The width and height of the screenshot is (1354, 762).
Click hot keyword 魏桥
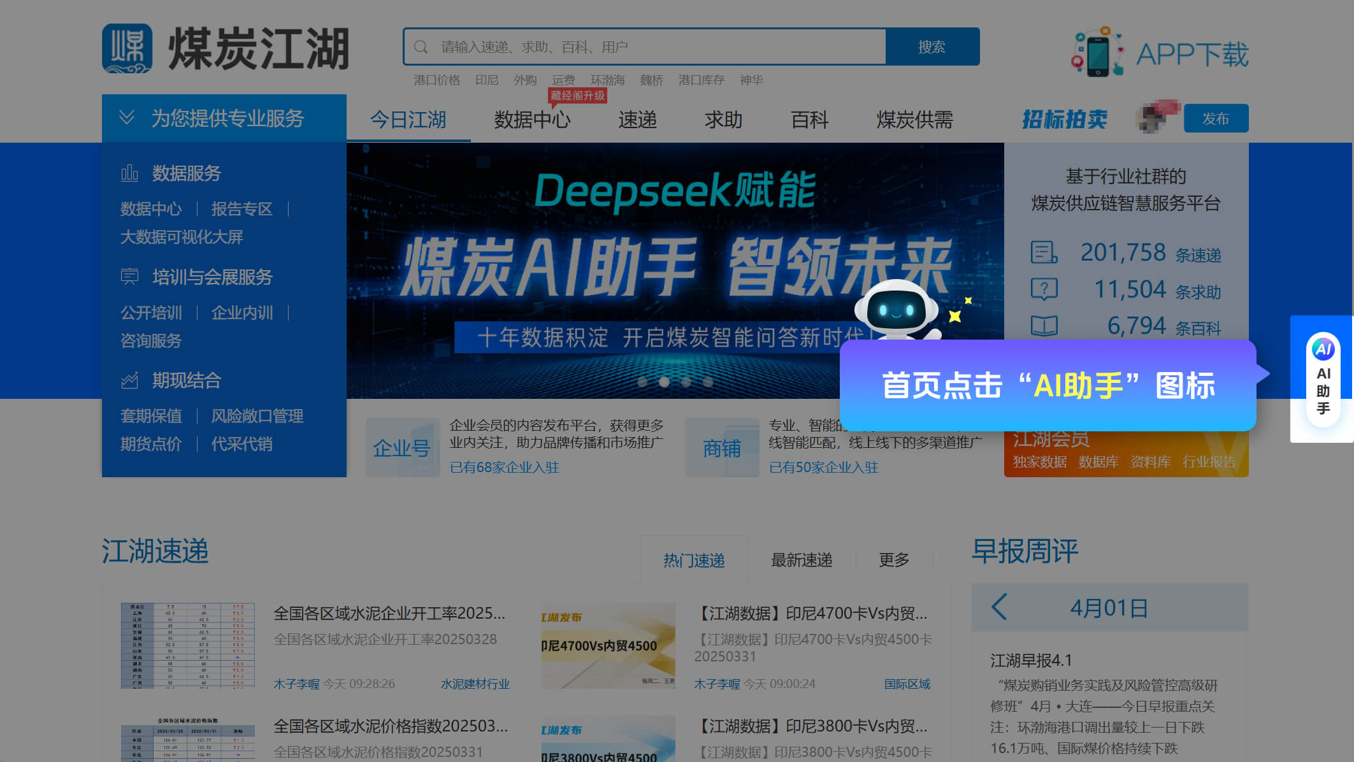pyautogui.click(x=651, y=80)
